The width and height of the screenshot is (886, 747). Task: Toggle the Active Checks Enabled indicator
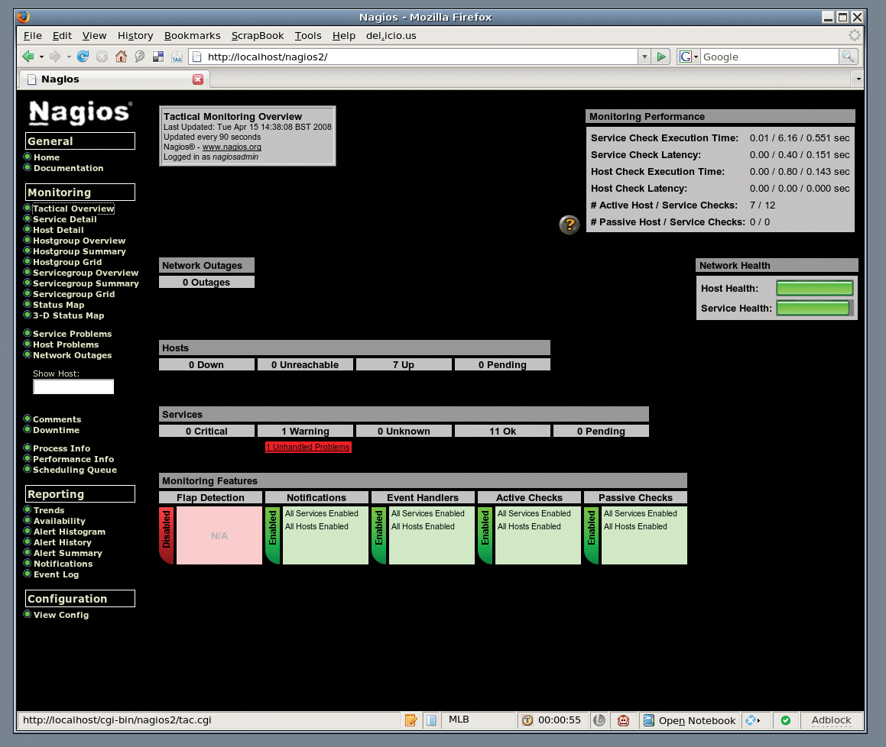point(485,535)
